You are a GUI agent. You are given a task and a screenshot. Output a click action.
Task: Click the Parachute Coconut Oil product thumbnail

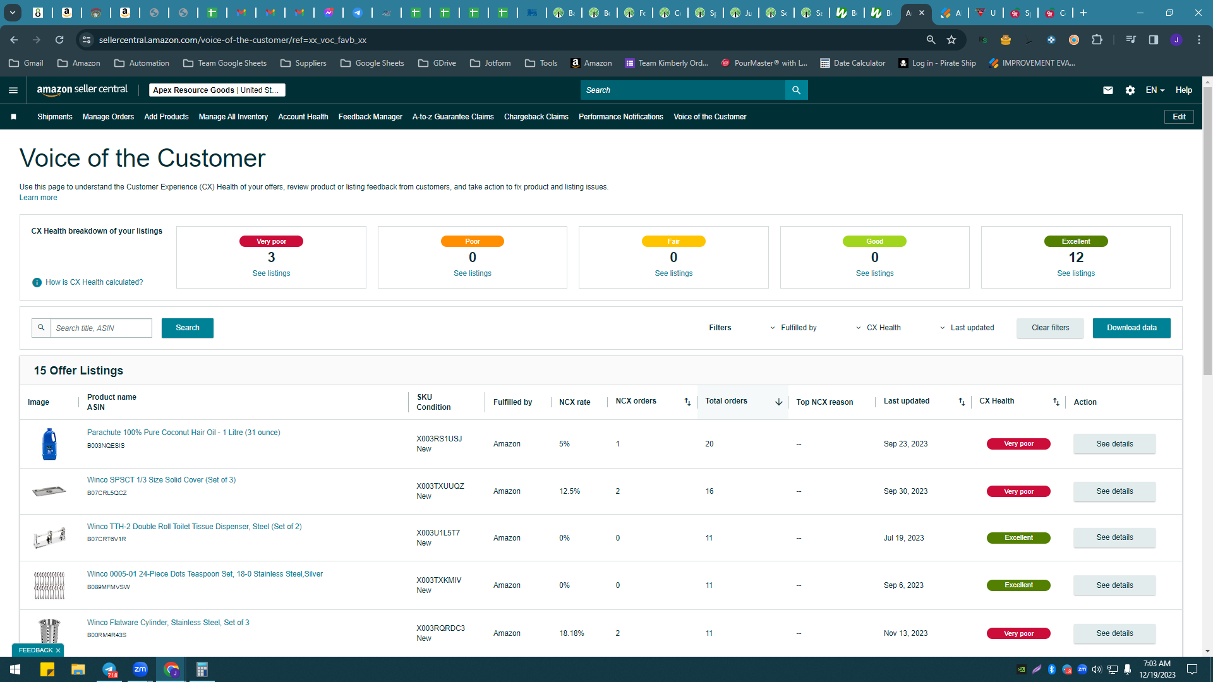point(49,444)
